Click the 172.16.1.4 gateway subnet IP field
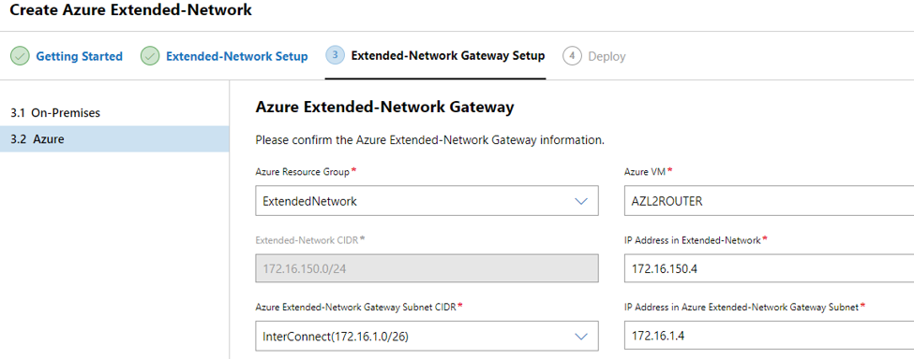Image resolution: width=914 pixels, height=359 pixels. click(769, 336)
